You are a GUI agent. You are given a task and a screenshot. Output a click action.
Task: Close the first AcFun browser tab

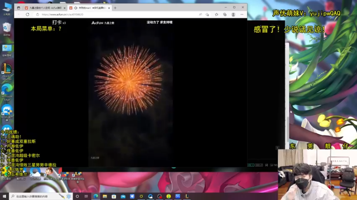click(64, 8)
